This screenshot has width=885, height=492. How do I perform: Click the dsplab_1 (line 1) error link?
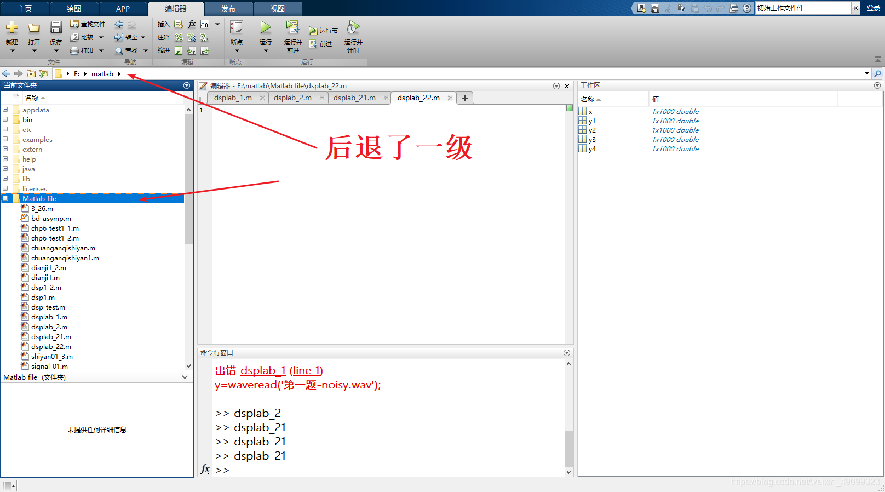(x=281, y=371)
